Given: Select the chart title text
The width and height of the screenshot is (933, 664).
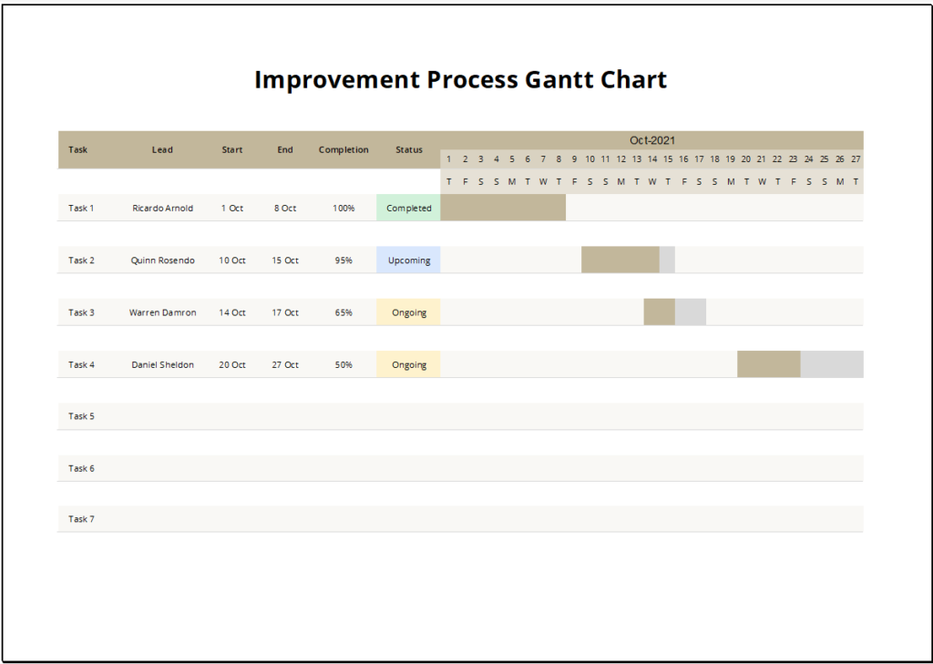Looking at the screenshot, I should [462, 79].
